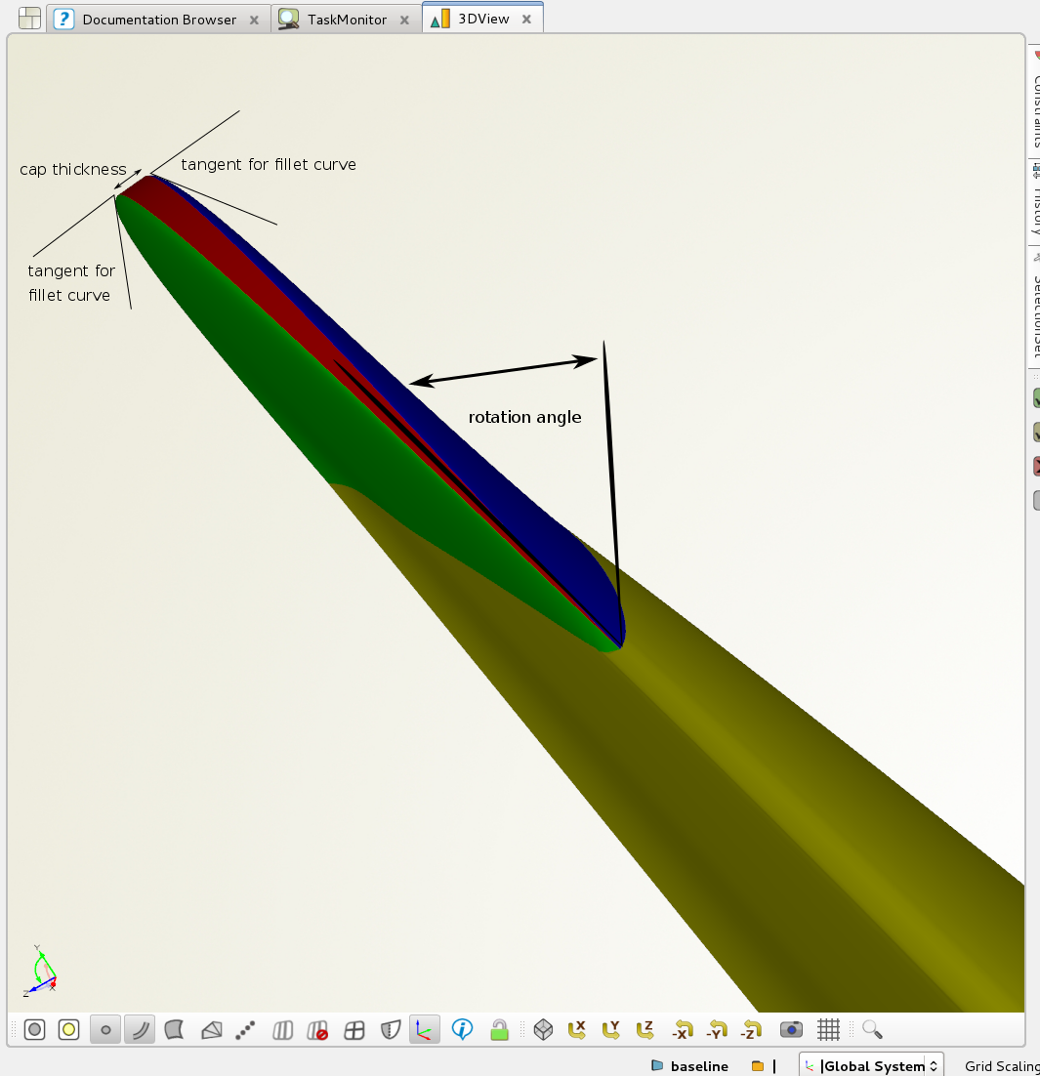Take a screenshot with the camera icon
This screenshot has width=1040, height=1076.
click(x=792, y=1029)
